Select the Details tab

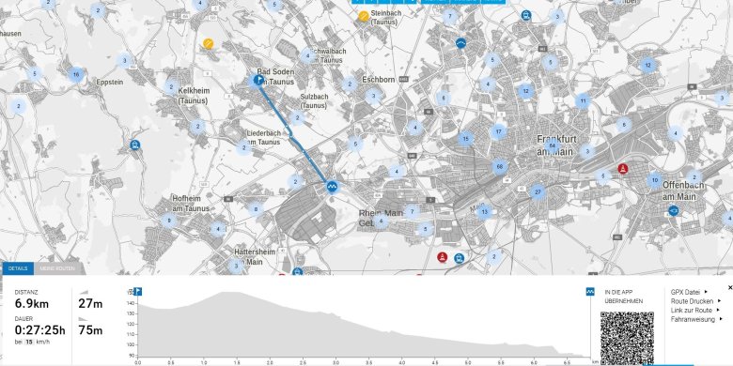pyautogui.click(x=18, y=268)
